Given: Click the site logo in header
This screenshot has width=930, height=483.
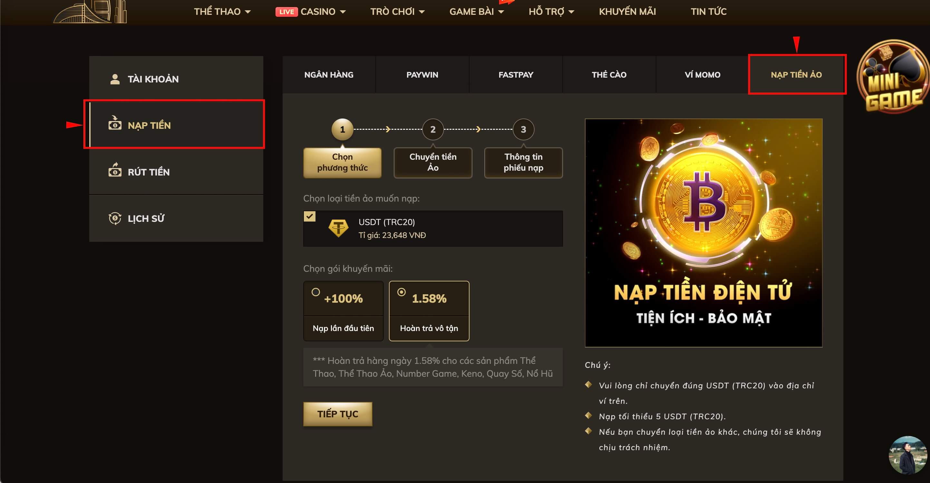Looking at the screenshot, I should coord(90,12).
